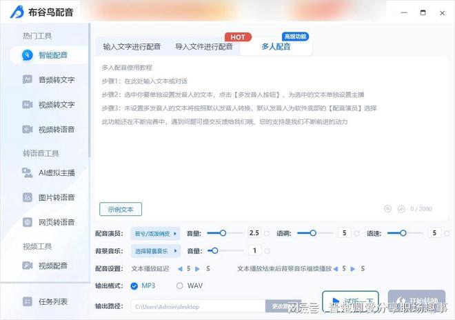The width and height of the screenshot is (455, 320).
Task: Switch to 输入文字进行配音 tab
Action: 132,46
